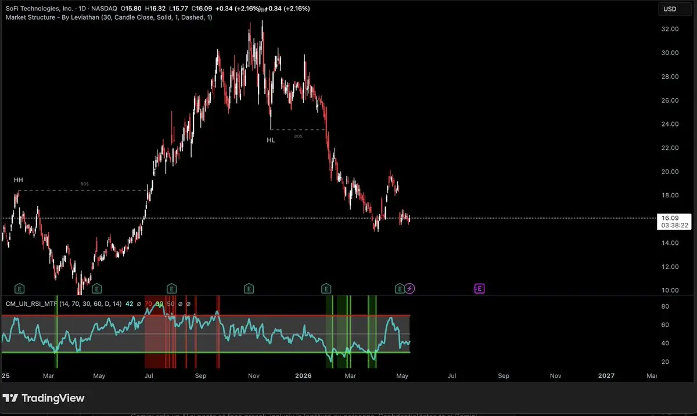Click the RSI axis value 40
Viewport: 697px width, 416px height.
(666, 343)
